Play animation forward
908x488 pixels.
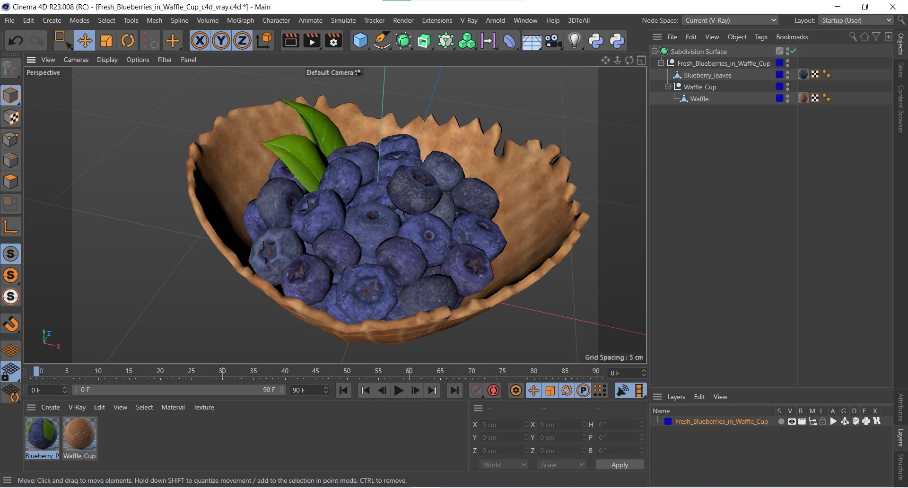coord(399,390)
